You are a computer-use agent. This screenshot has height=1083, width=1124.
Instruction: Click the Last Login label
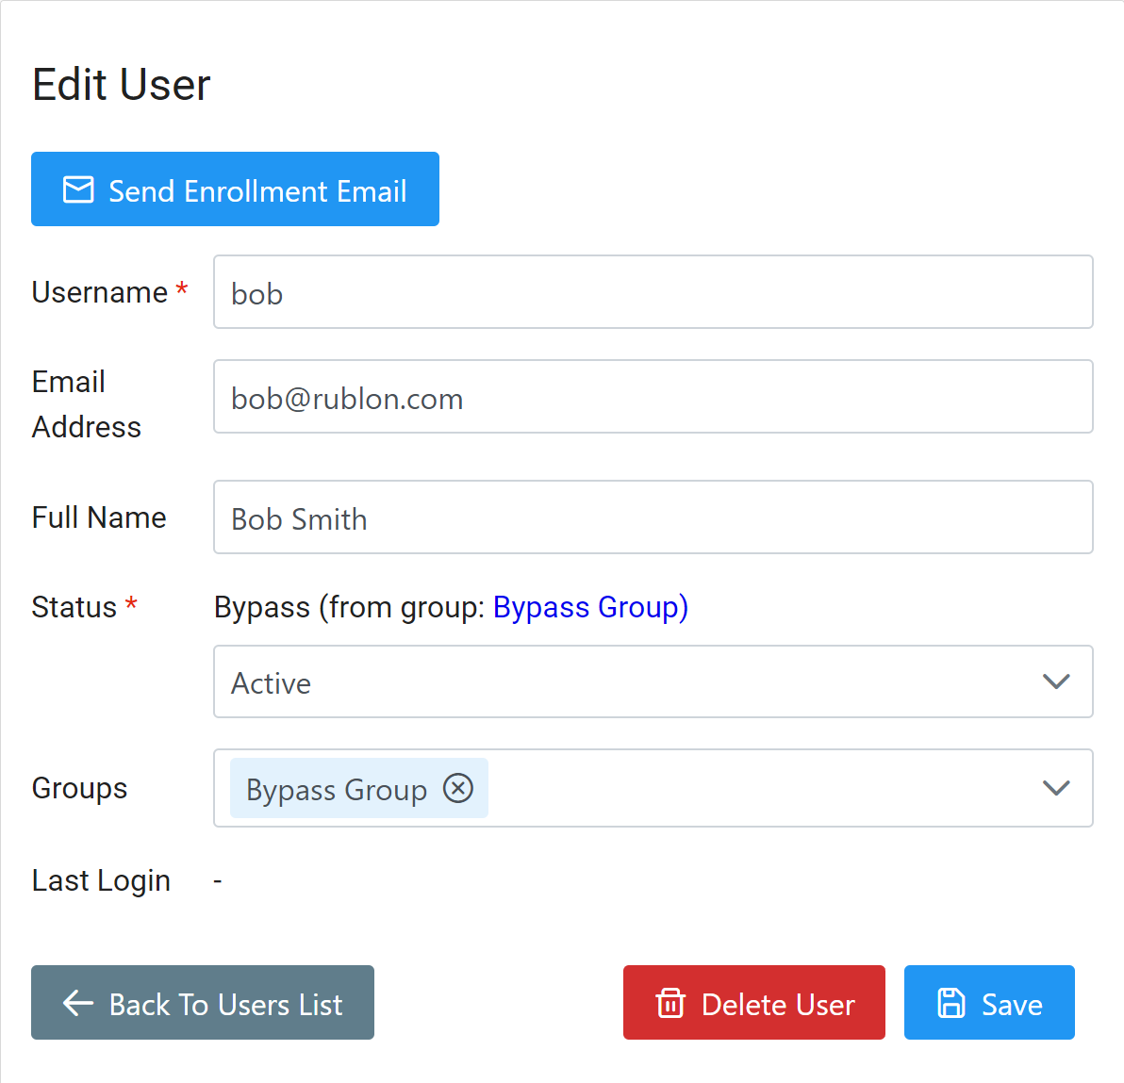(x=101, y=880)
